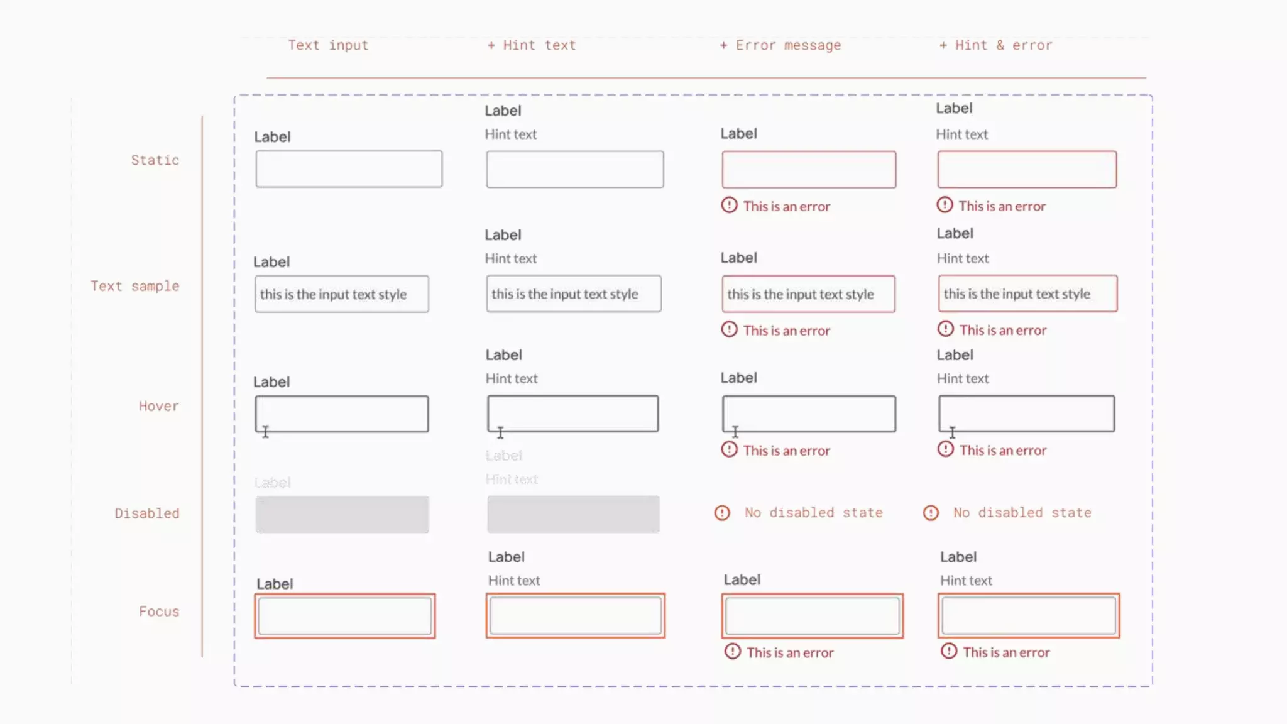The height and width of the screenshot is (724, 1287).
Task: Click static input field in Hint text column
Action: pos(574,169)
